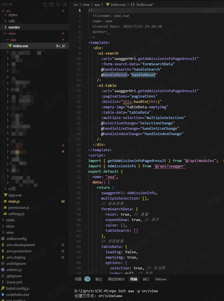This screenshot has height=301, width=224.
Task: Expand the static folder
Action: tap(10, 220)
